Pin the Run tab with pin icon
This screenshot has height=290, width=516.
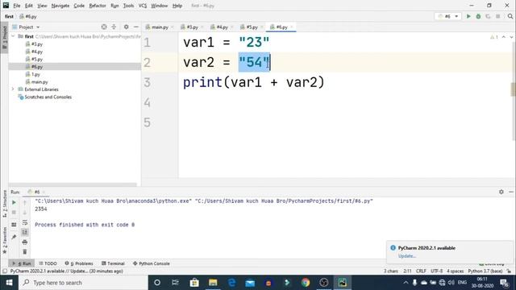[14, 237]
